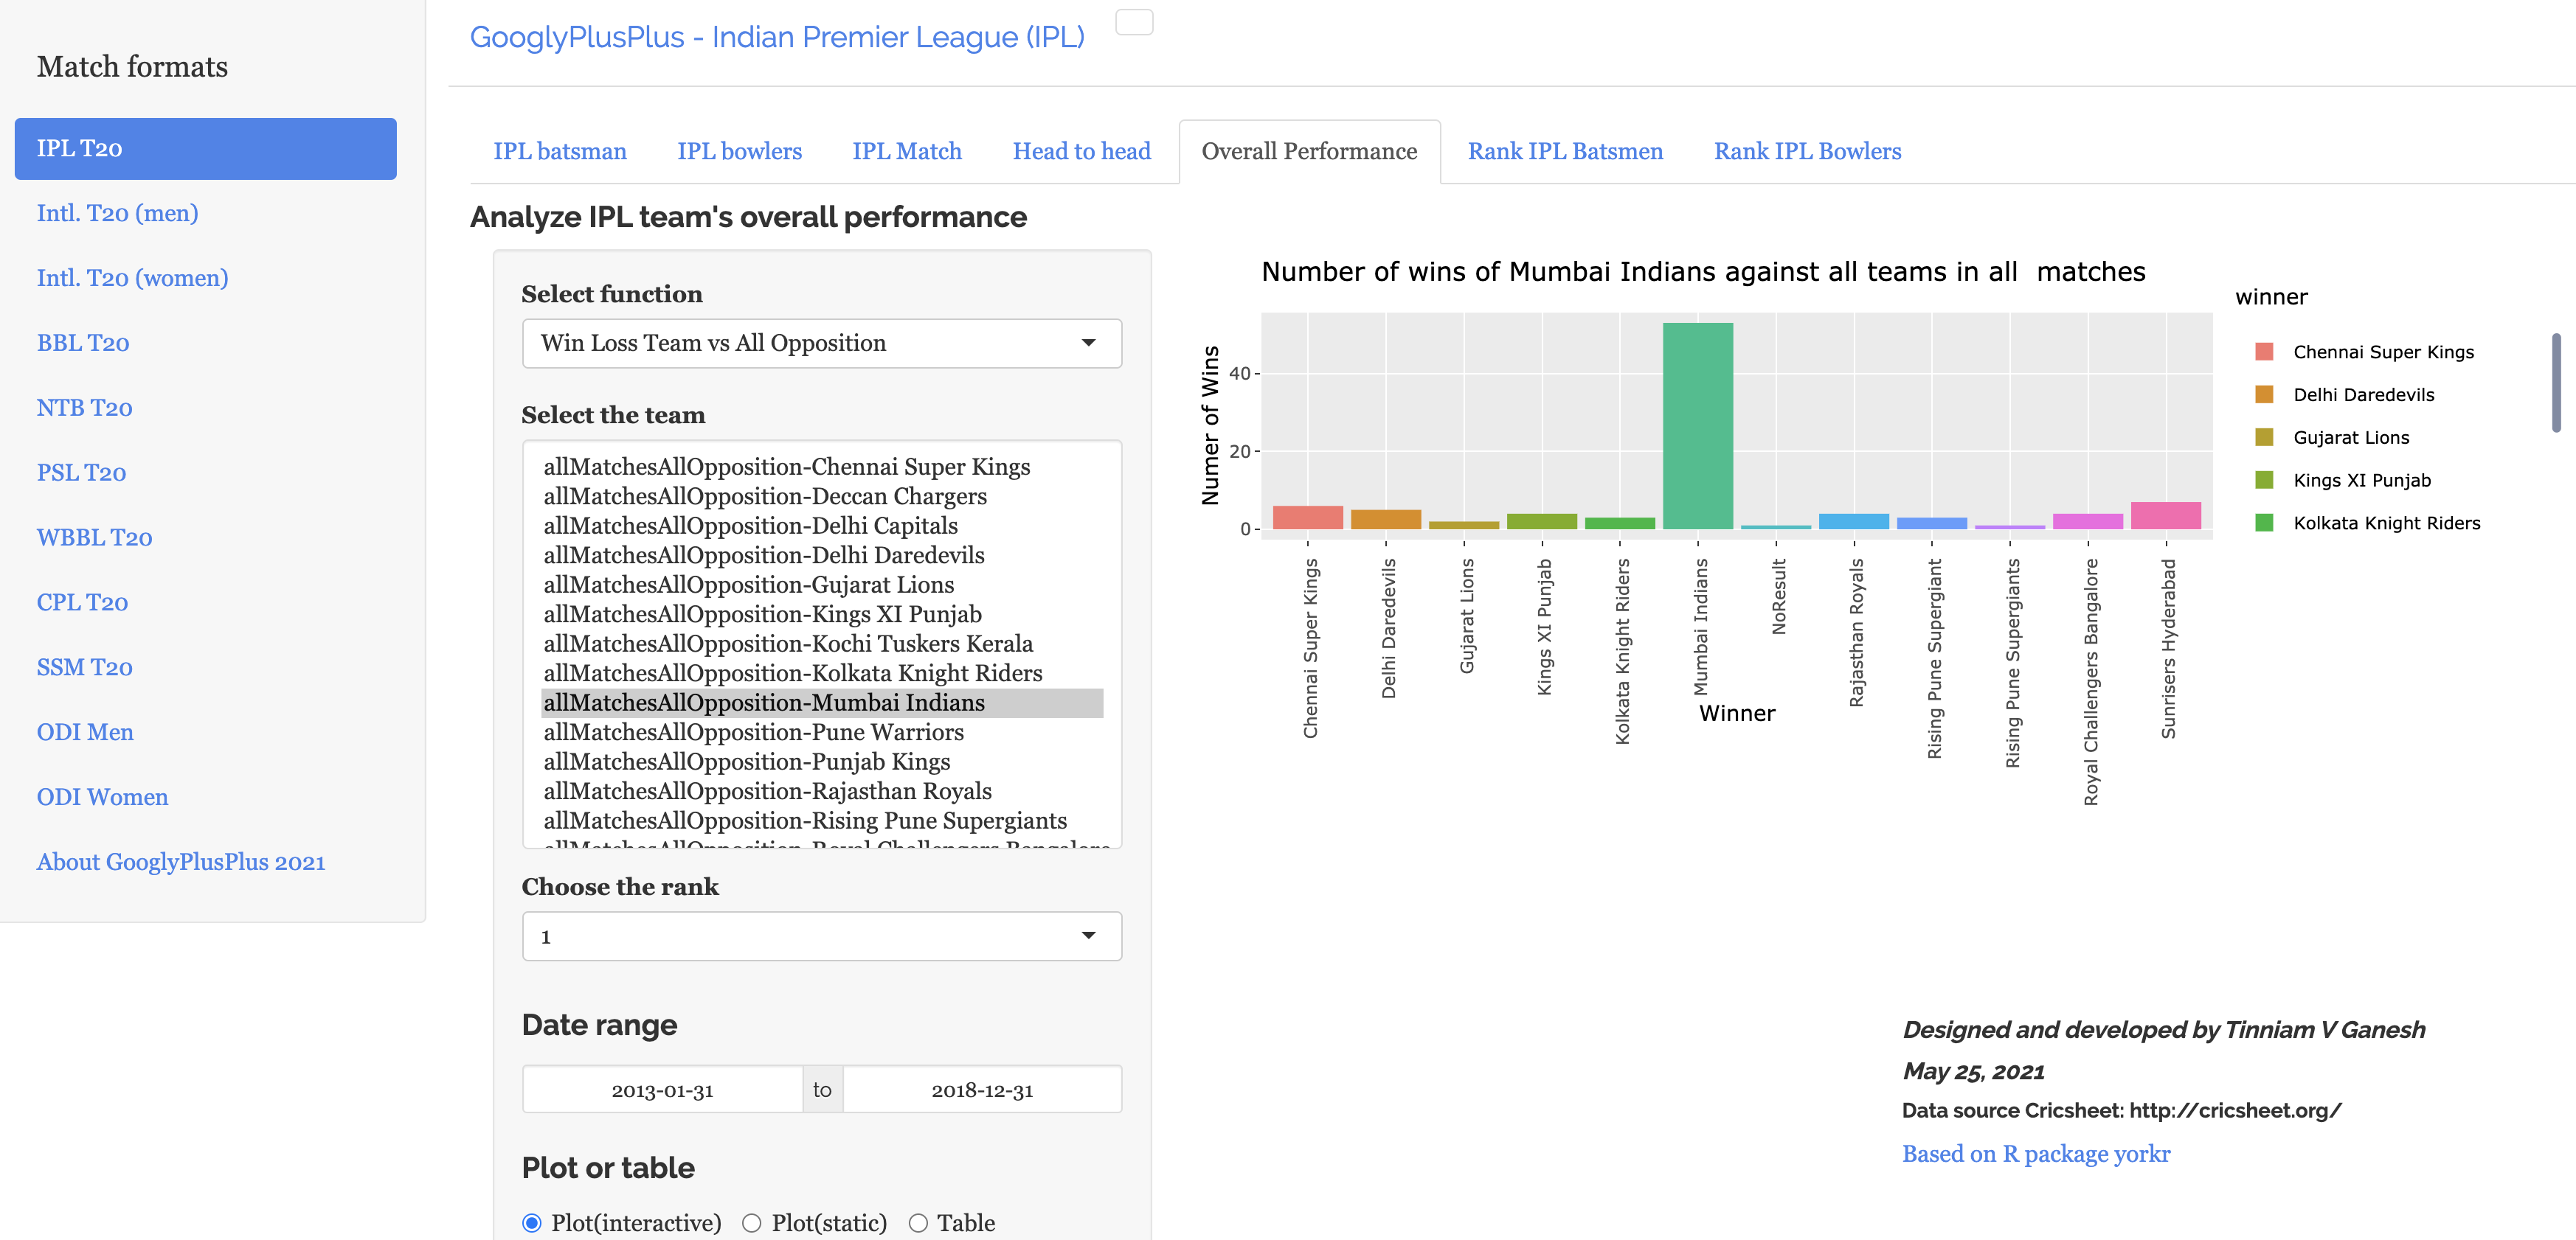Select the Plot(static) radio option

(752, 1223)
